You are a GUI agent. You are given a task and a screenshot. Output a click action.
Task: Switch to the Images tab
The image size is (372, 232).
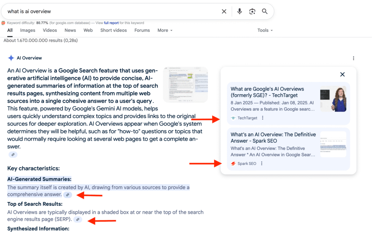[28, 30]
